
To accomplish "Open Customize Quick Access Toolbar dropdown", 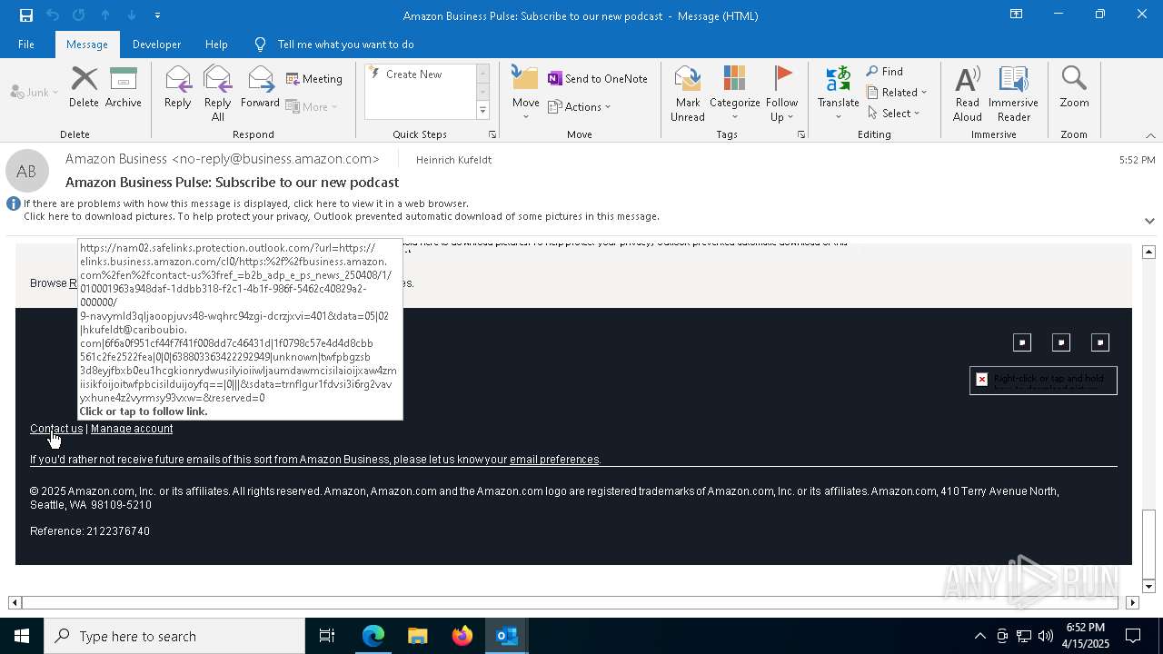I will click(x=157, y=15).
